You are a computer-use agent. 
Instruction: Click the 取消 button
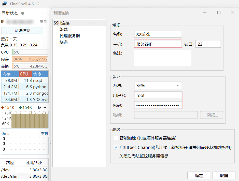point(224,176)
